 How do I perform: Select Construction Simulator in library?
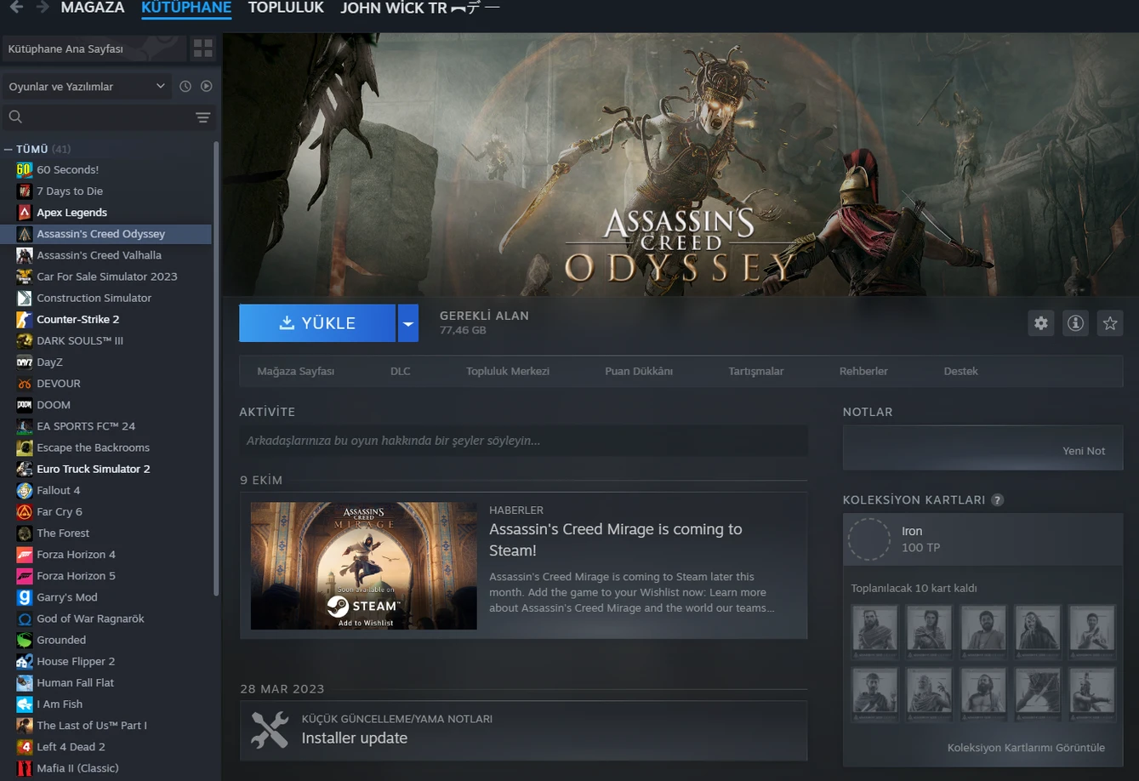(x=94, y=298)
